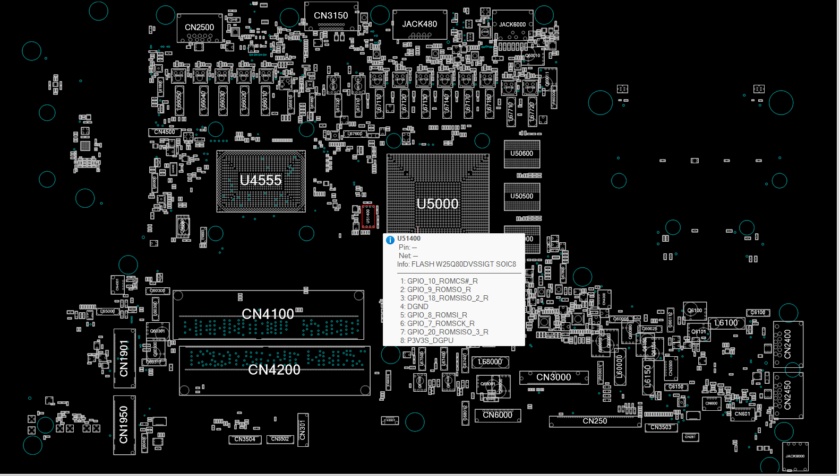The width and height of the screenshot is (840, 476).
Task: Select pin 6 GPIO_7_ROMSCK_R in tooltip
Action: [x=438, y=324]
